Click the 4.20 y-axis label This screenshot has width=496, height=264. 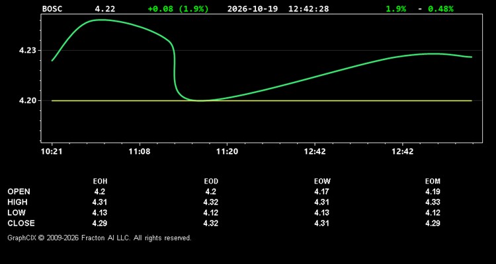pyautogui.click(x=28, y=101)
